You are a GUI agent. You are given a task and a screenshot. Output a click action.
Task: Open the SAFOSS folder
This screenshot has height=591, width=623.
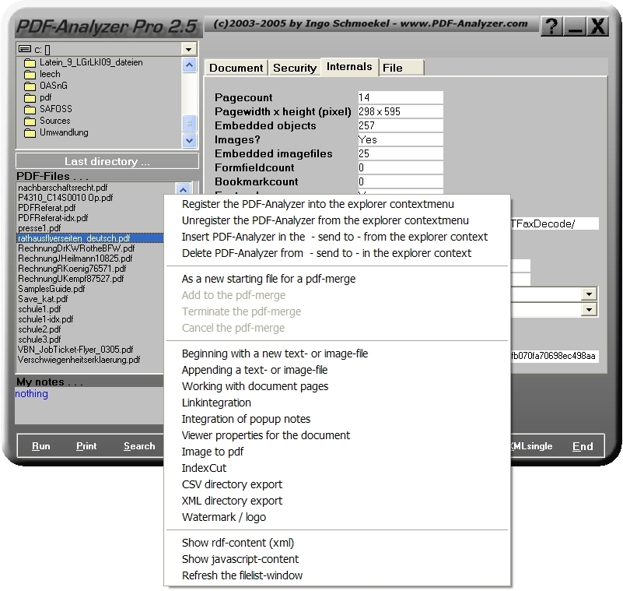pos(48,109)
